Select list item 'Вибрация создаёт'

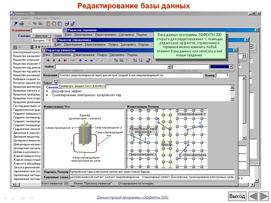coord(27,79)
